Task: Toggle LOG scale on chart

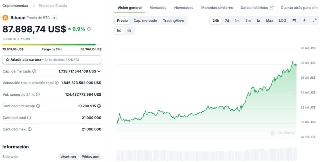Action: pos(282,20)
